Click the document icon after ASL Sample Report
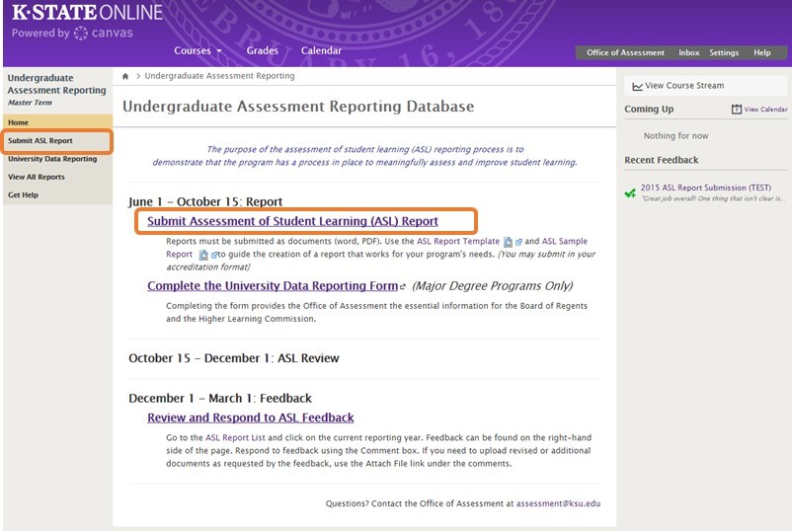Viewport: 792px width, 531px height. (203, 255)
